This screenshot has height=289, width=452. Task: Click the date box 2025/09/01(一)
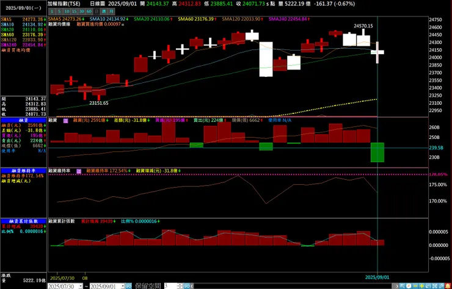coord(23,8)
